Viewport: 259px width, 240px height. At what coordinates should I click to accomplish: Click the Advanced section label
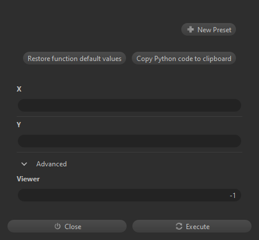[x=51, y=164]
